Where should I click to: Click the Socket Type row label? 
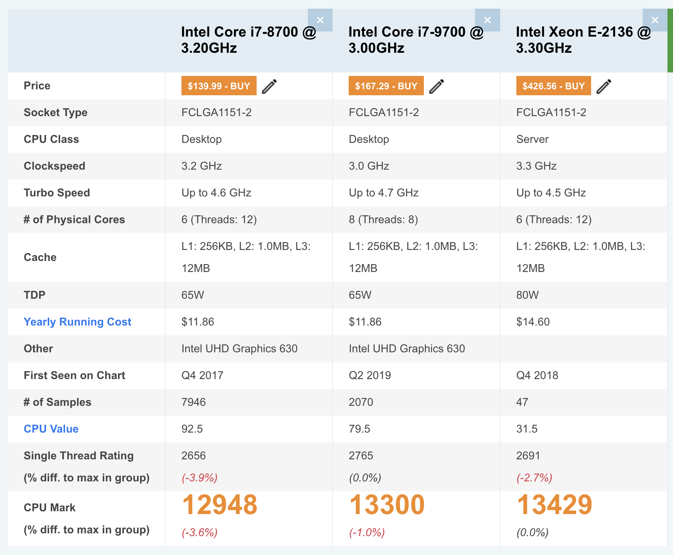tap(55, 112)
